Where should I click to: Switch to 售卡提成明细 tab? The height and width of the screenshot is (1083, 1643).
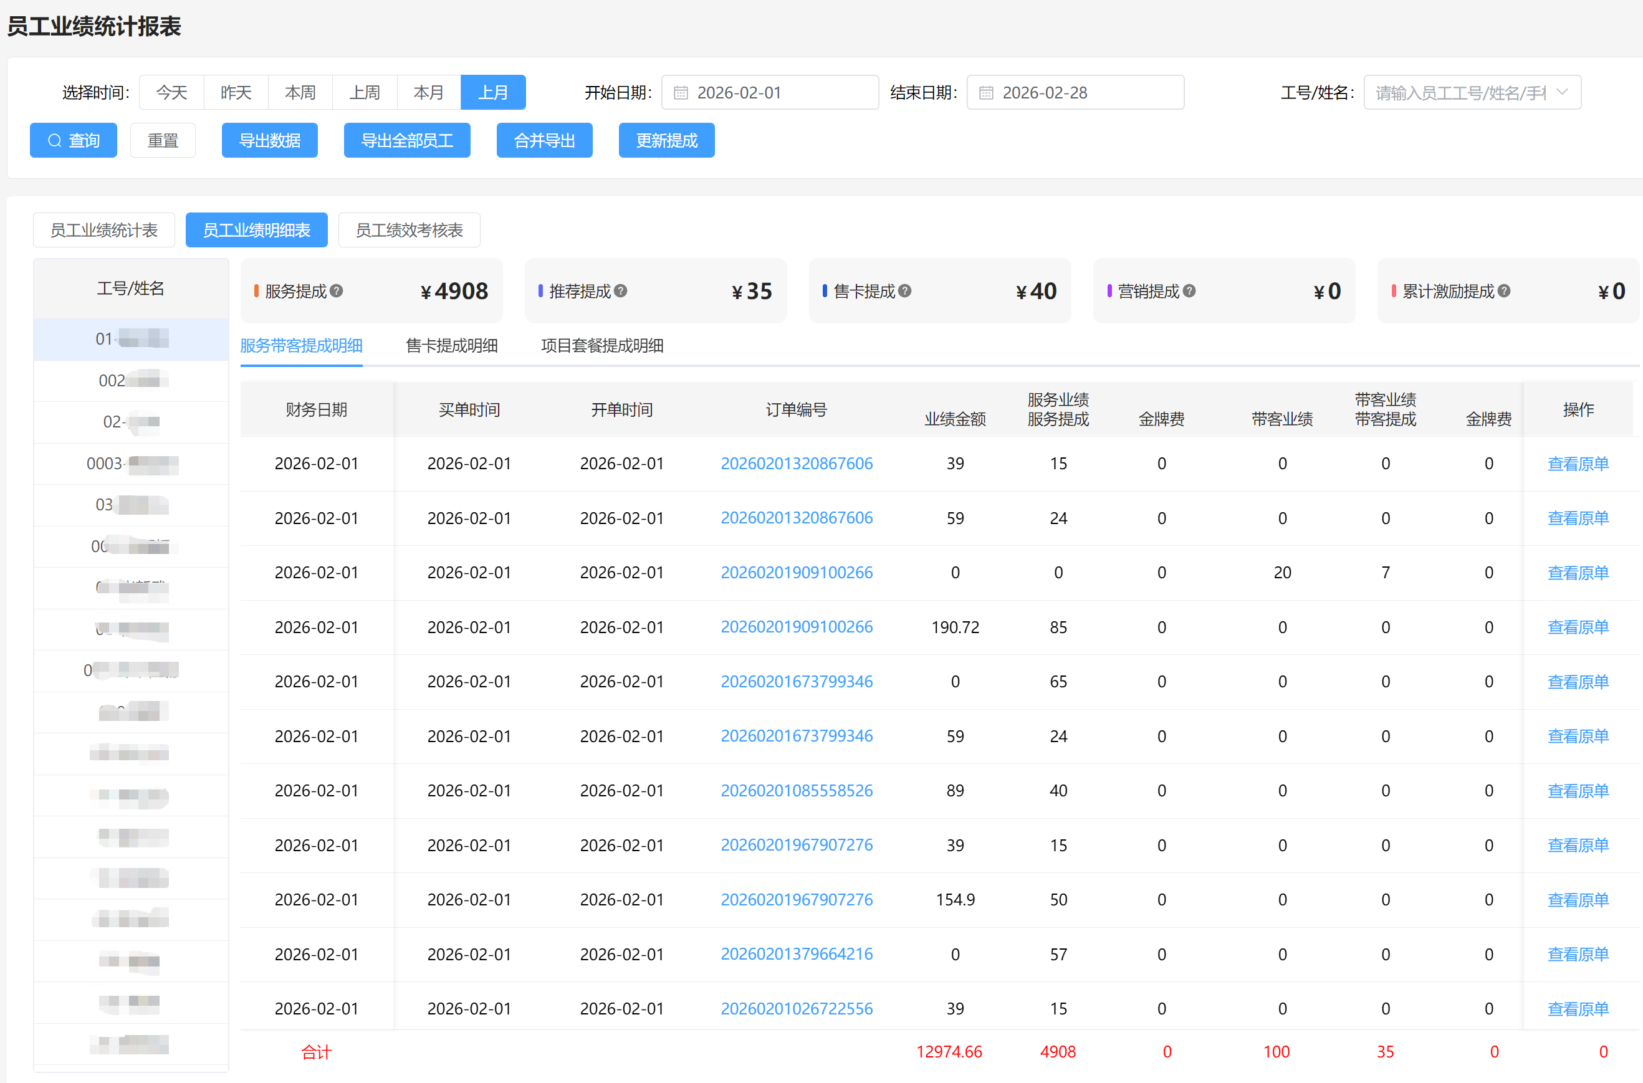[x=451, y=345]
